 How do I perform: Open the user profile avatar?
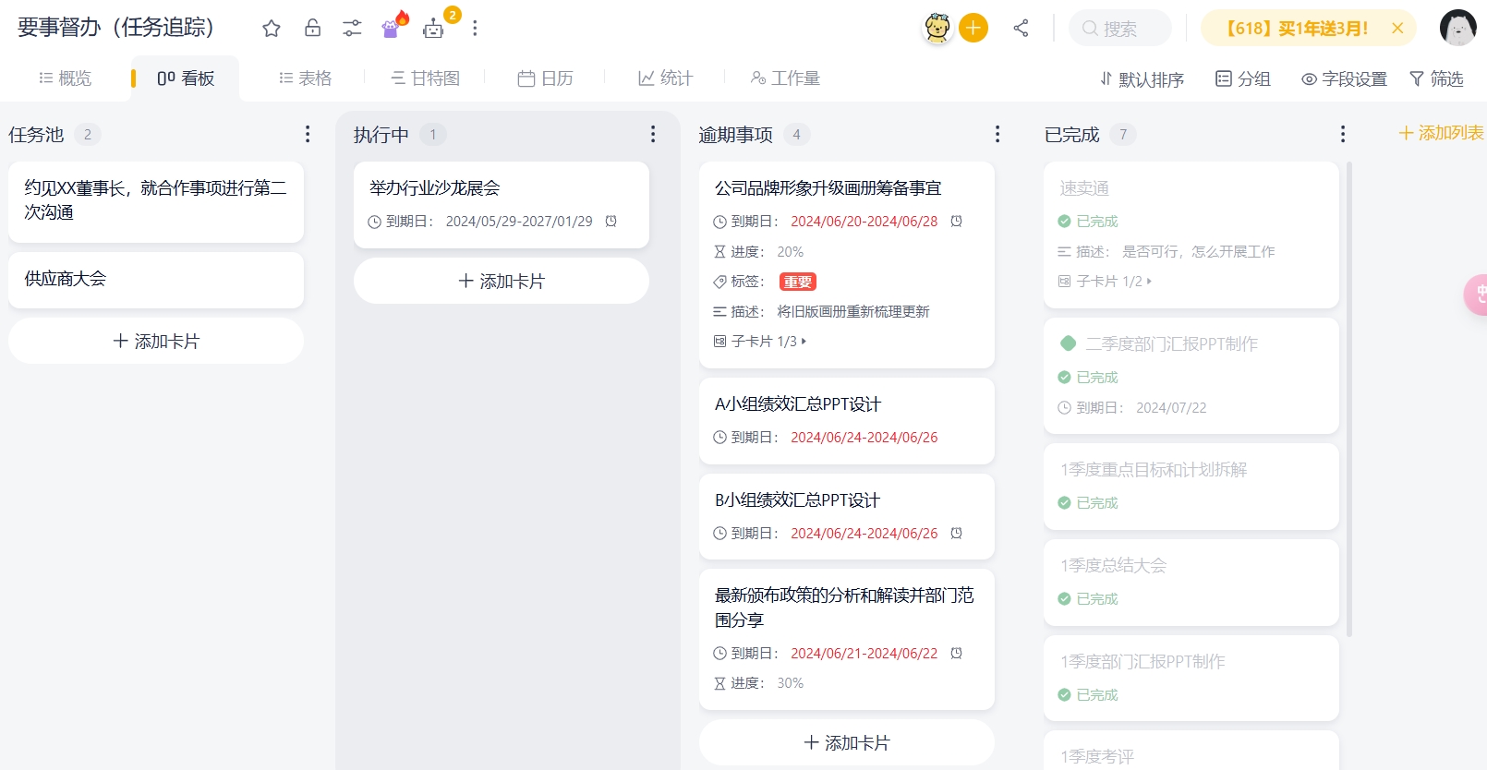pos(1457,28)
